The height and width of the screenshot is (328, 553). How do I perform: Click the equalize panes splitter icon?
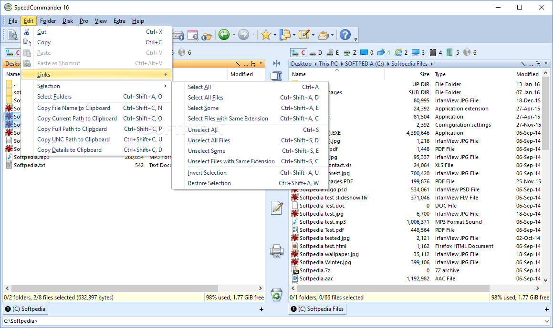pyautogui.click(x=277, y=63)
